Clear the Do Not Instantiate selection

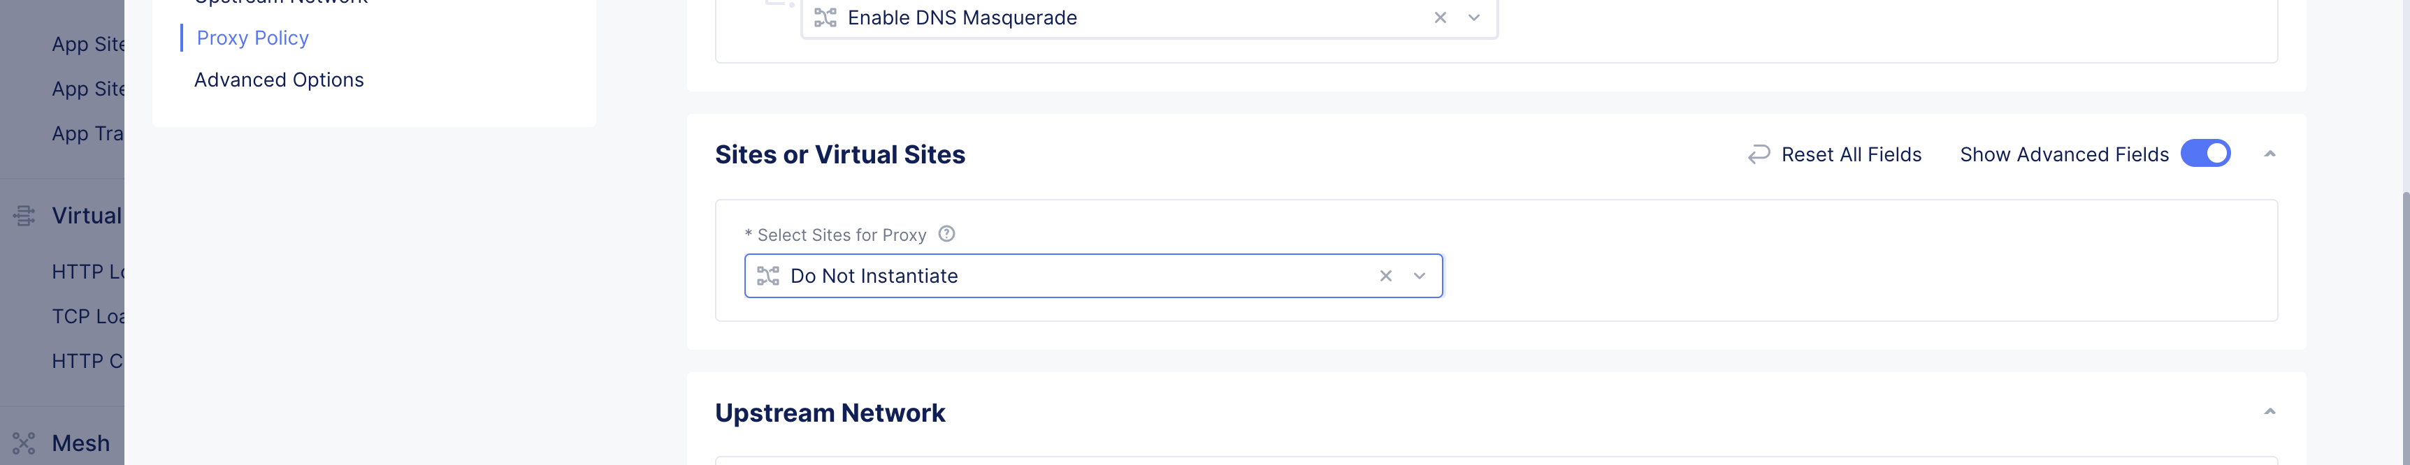1385,276
